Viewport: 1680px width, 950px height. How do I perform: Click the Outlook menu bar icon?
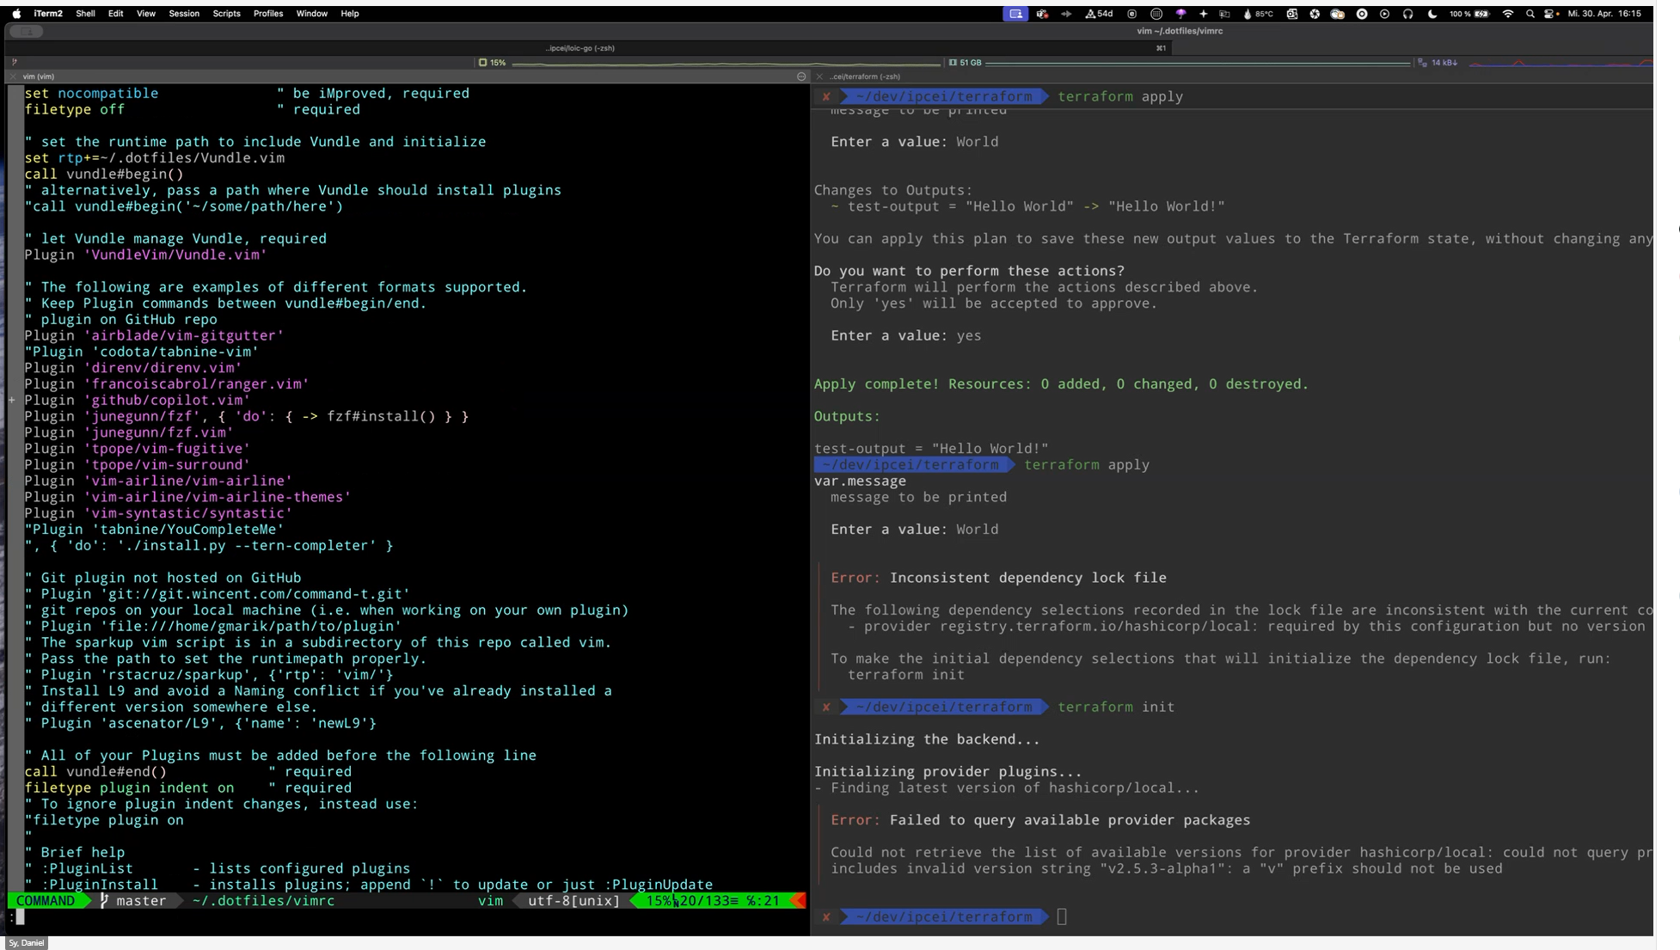(1291, 14)
